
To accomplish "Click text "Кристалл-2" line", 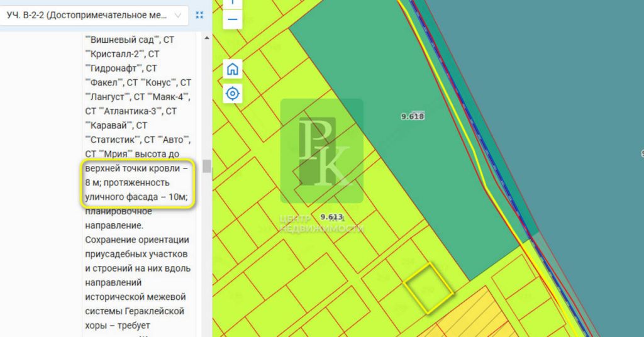I will pyautogui.click(x=122, y=54).
